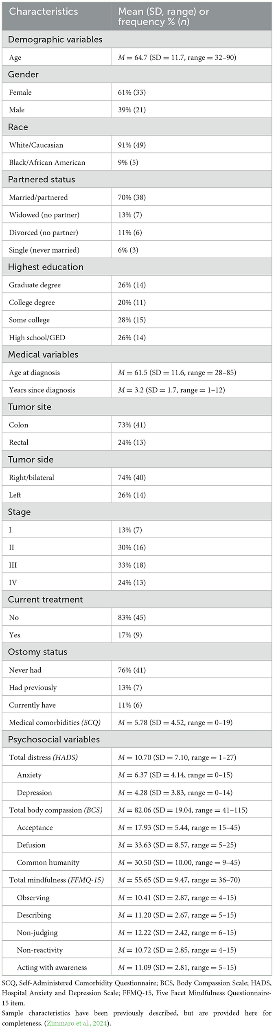The height and width of the screenshot is (1029, 274).
Task: Click the Female gender row label
Action: point(20,92)
